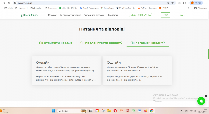Open the Pic4Net bookmark
The width and height of the screenshot is (209, 114).
coord(147,8)
